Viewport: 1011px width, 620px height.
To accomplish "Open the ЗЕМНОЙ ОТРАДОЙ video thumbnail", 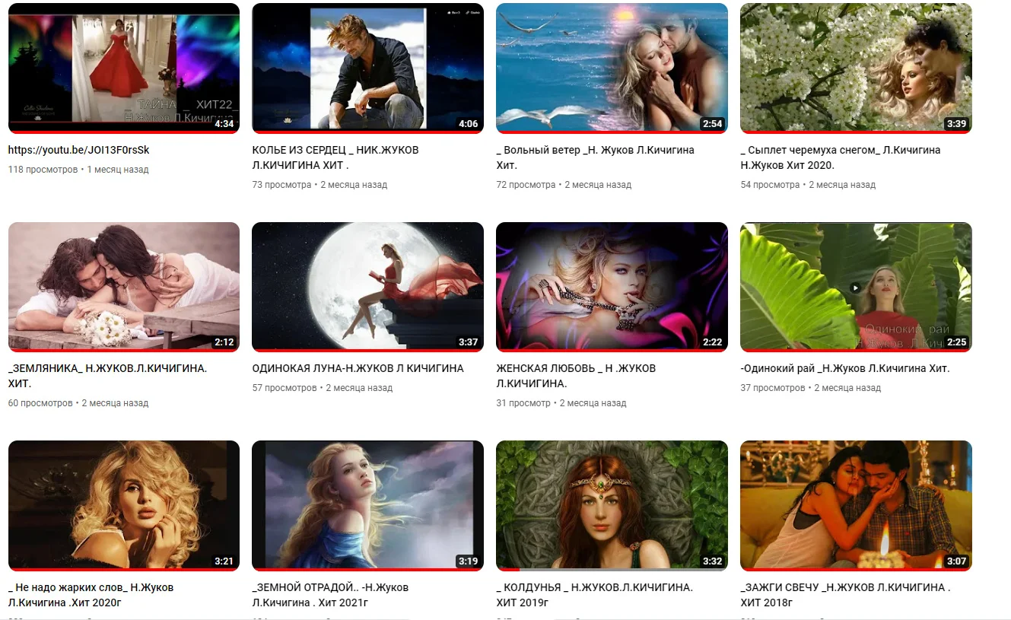I will pyautogui.click(x=367, y=506).
